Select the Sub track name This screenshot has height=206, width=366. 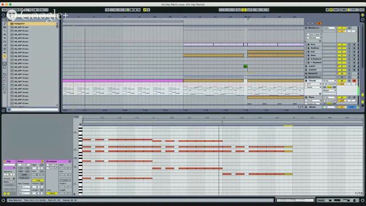(x=313, y=51)
